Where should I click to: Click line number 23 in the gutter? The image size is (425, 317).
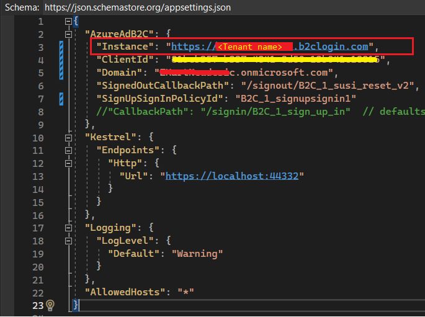point(38,306)
